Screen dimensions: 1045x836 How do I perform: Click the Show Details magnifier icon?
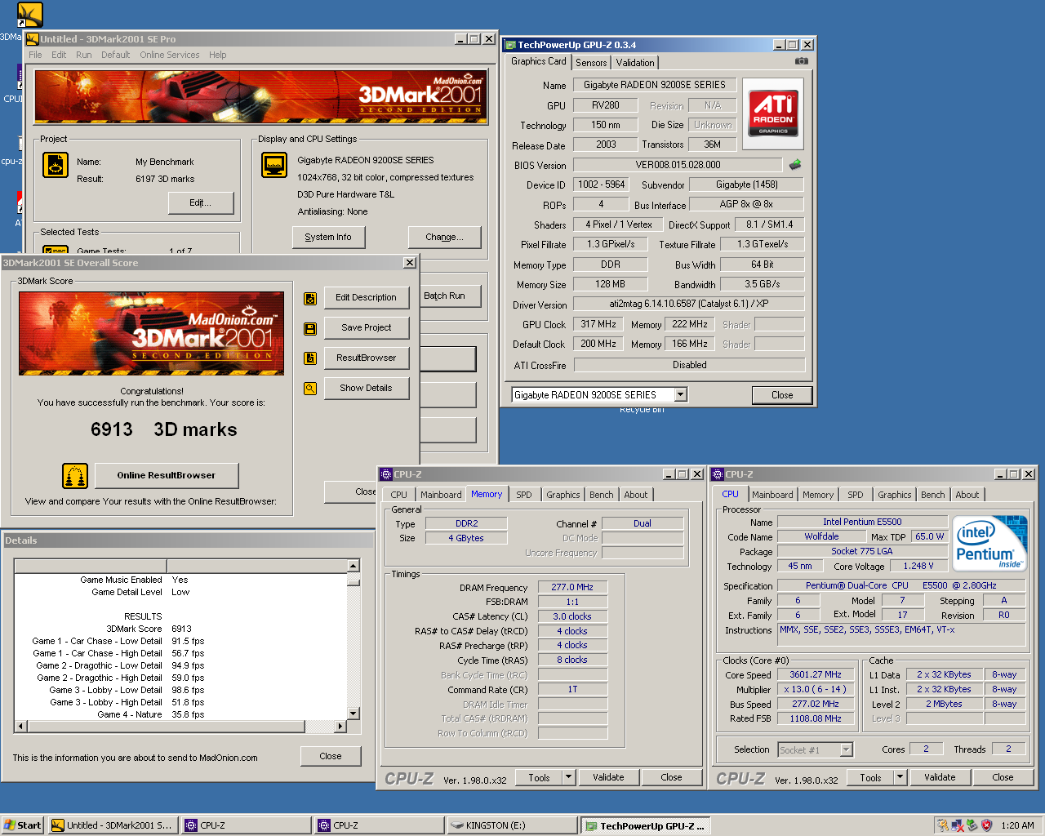coord(310,389)
